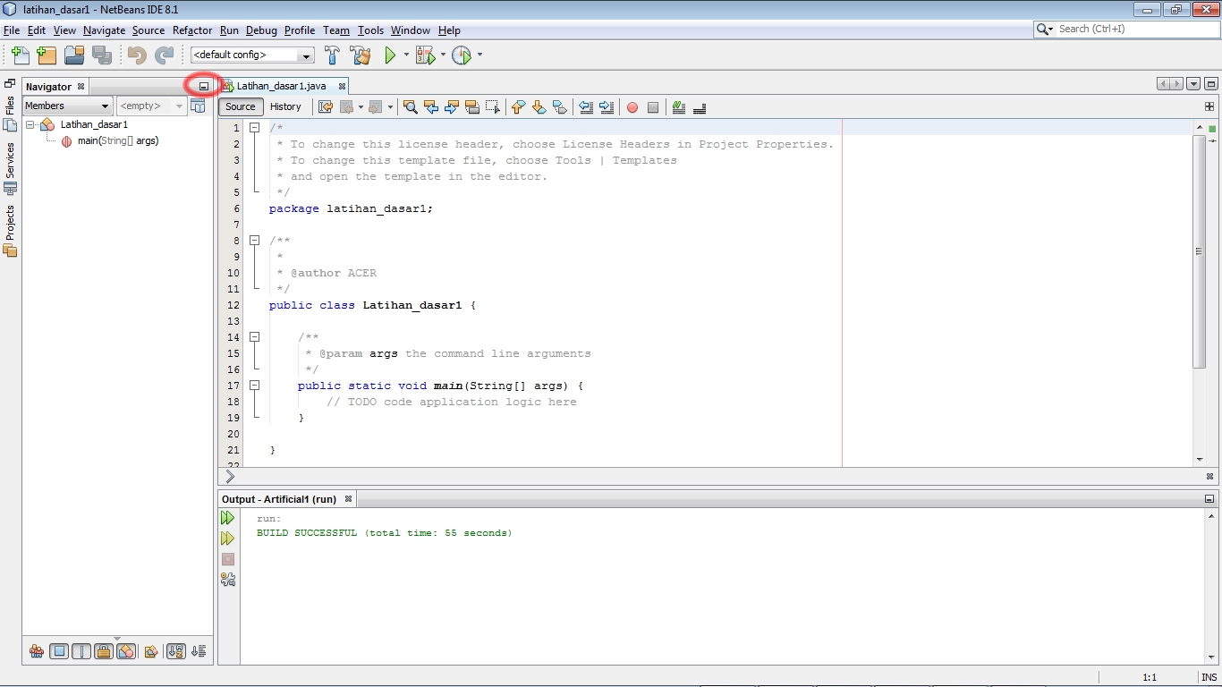Open the Refactor menu
Image resolution: width=1222 pixels, height=687 pixels.
(x=191, y=30)
